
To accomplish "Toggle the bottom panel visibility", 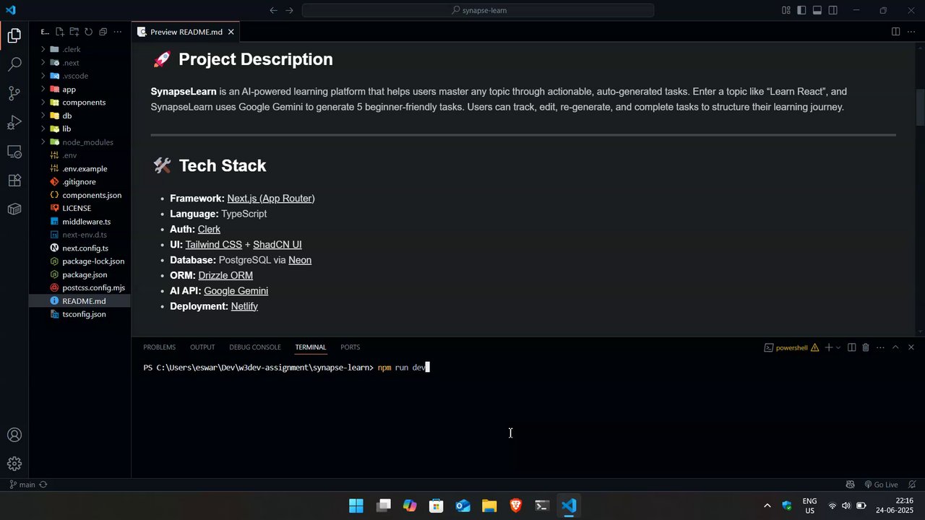I will point(817,10).
